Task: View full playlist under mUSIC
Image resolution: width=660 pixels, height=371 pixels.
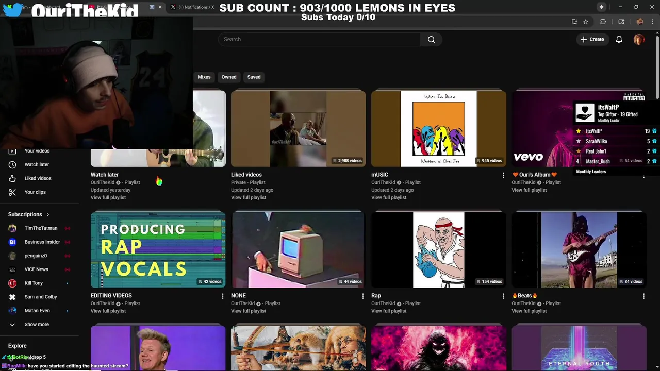Action: 389,198
